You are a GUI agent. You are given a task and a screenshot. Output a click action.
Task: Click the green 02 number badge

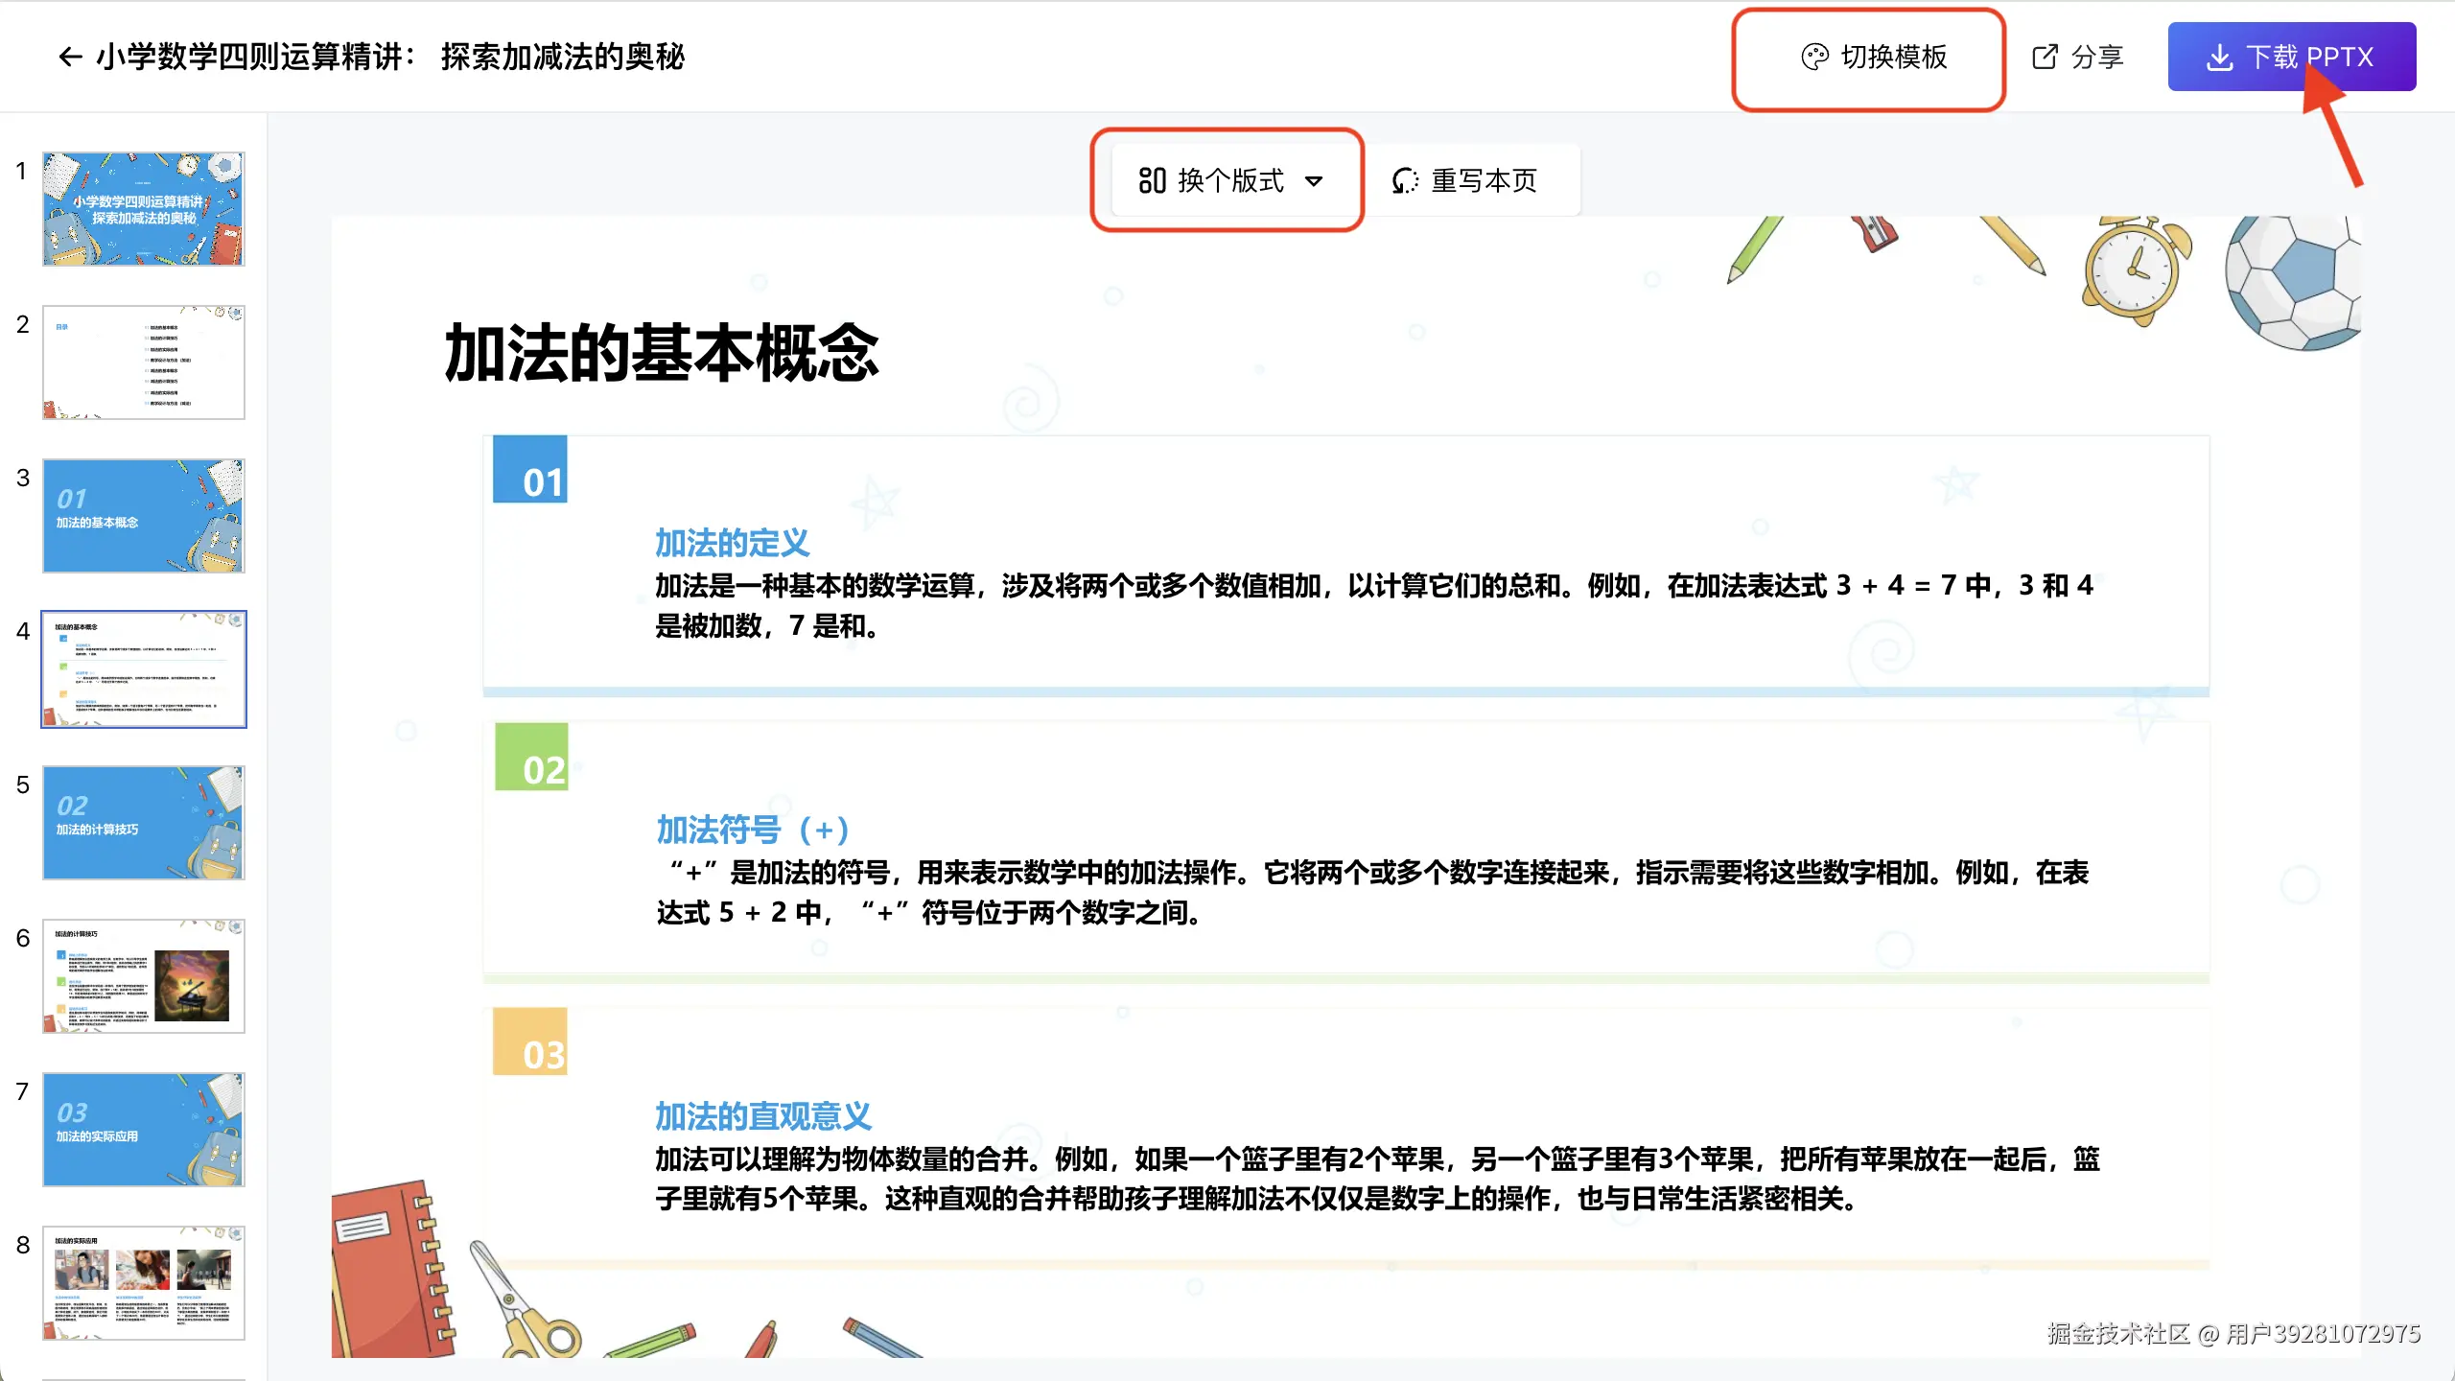(x=531, y=758)
